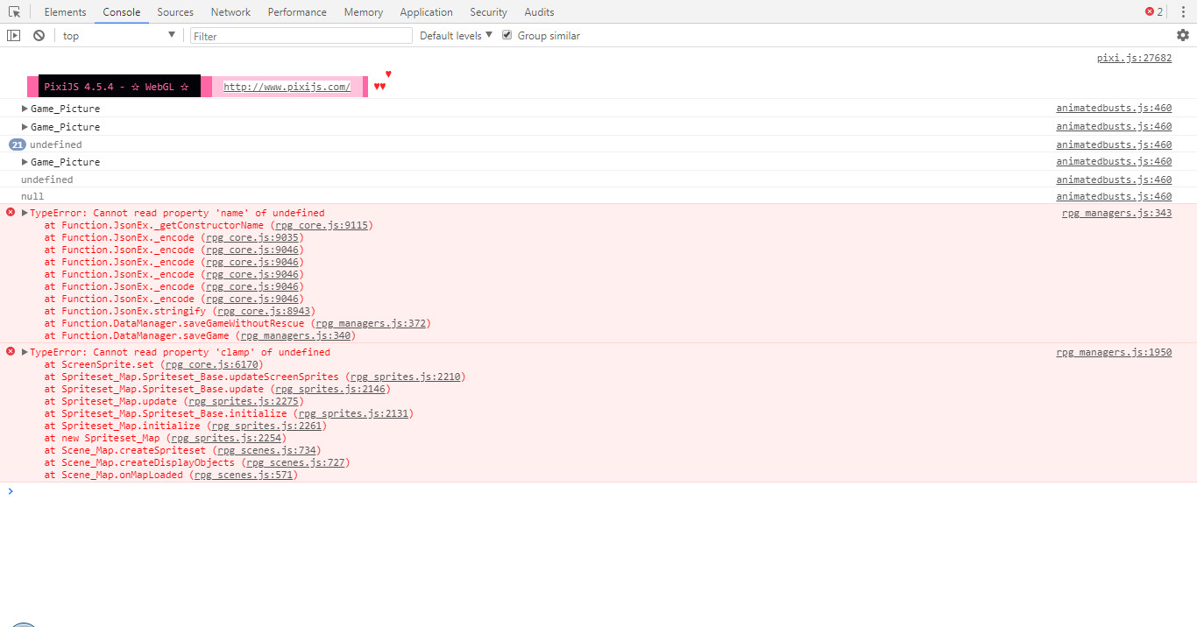Collapse the 'name' of undefined TypeError
Viewport: 1197px width, 627px height.
(25, 213)
